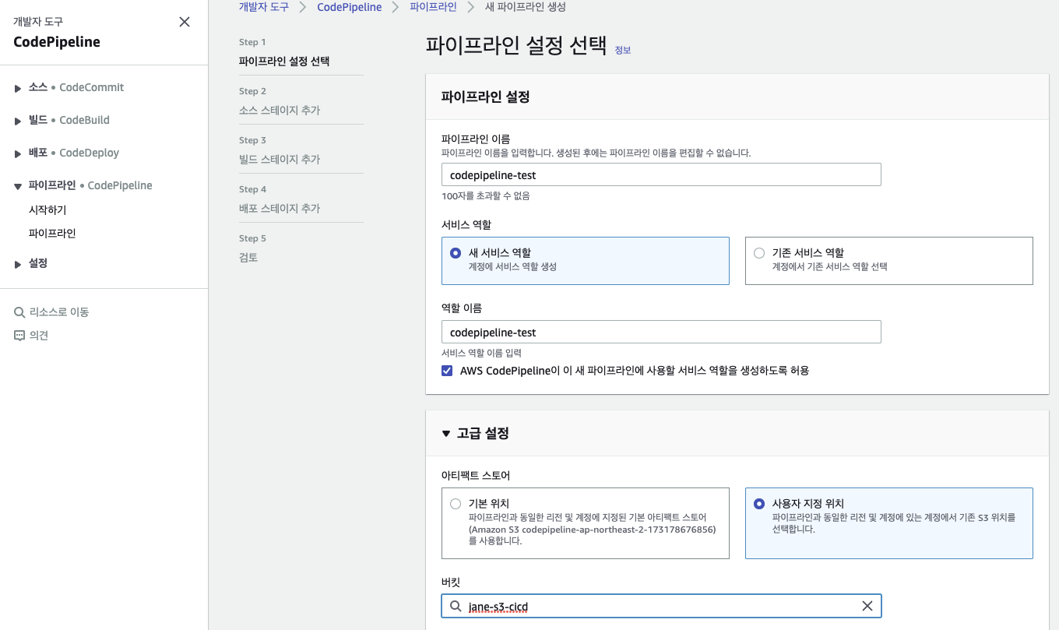
Task: Collapse the 파이프라인 CodePipeline section
Action: click(x=18, y=186)
